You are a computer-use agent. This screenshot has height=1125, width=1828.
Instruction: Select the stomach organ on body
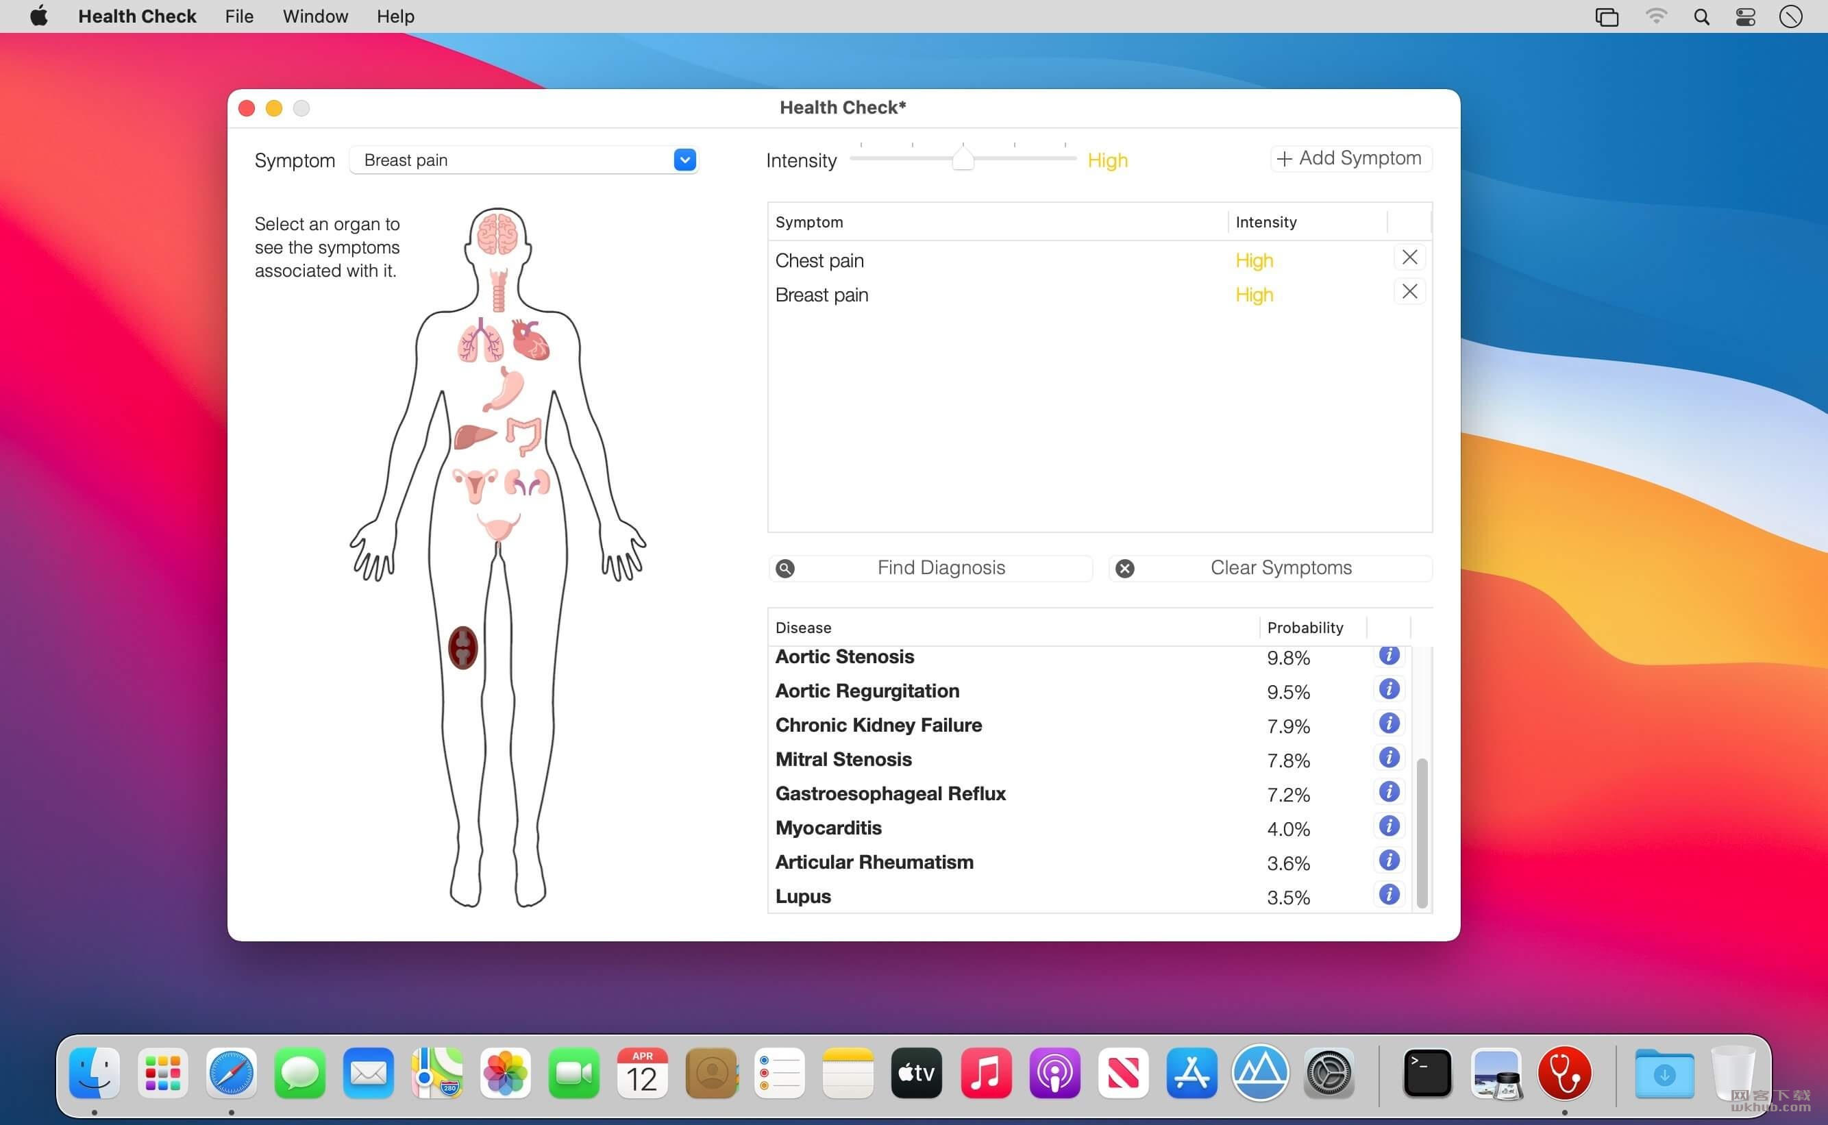pyautogui.click(x=504, y=388)
